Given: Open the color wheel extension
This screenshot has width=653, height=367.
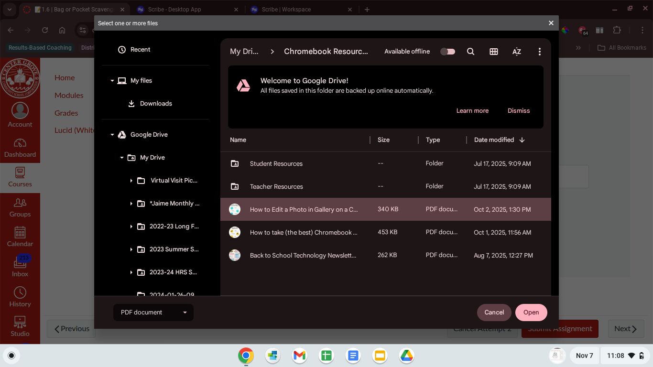Looking at the screenshot, I should 566,30.
